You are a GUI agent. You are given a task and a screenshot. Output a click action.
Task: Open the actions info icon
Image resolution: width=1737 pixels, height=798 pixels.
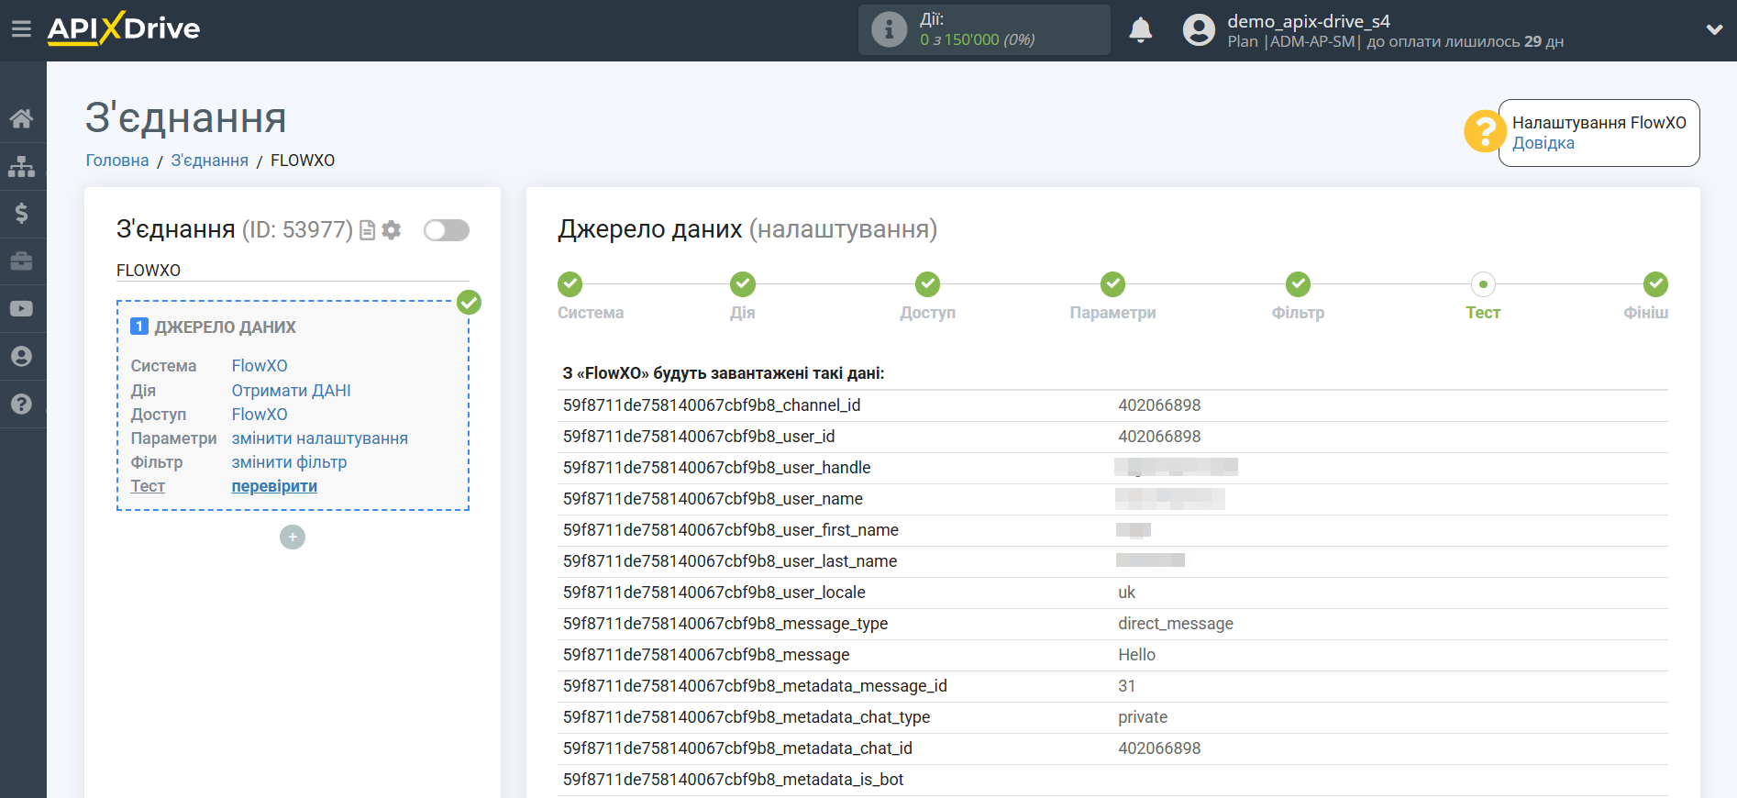coord(889,29)
